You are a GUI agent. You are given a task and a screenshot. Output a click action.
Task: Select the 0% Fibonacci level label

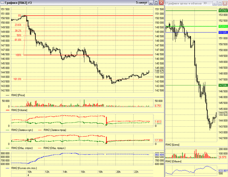(20, 16)
